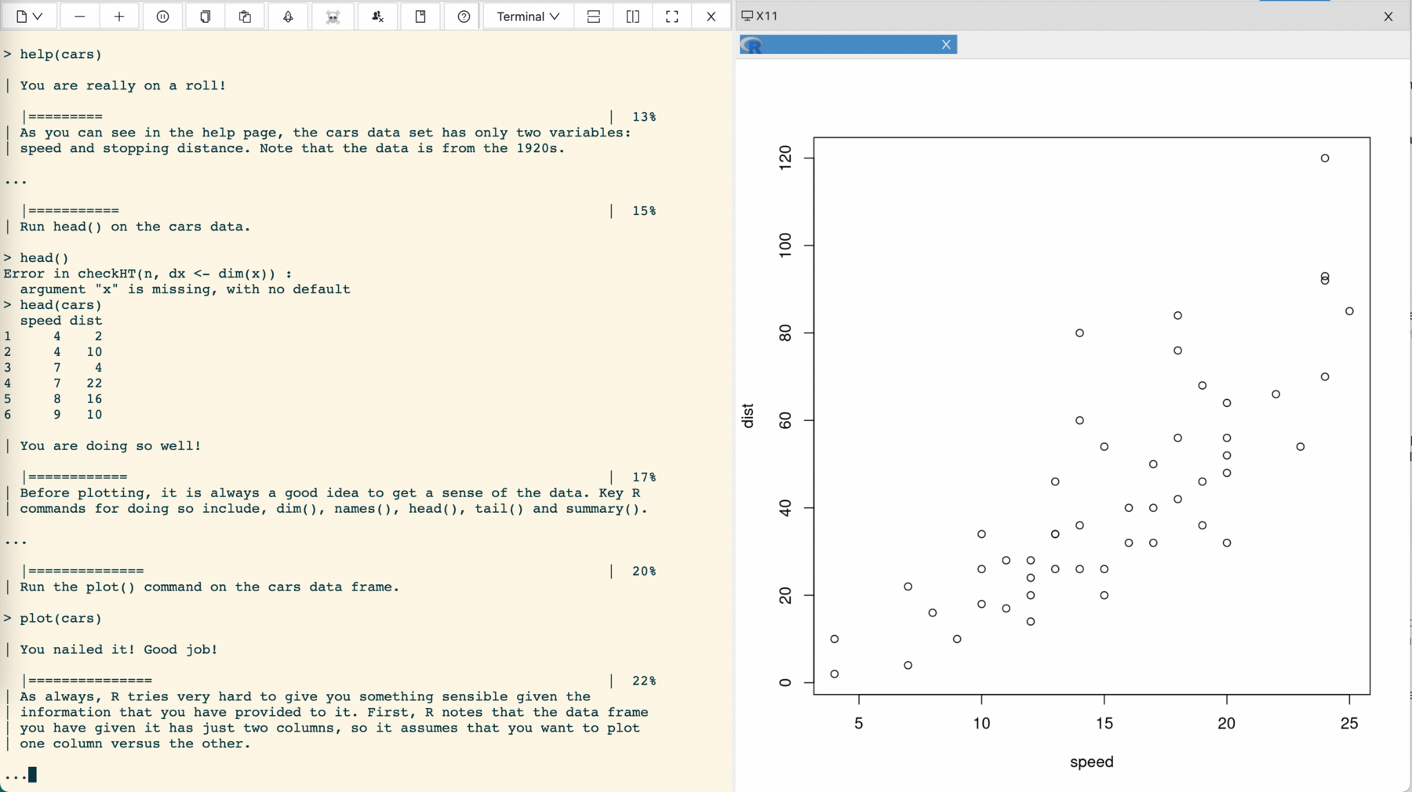Copy text using the copy toolbar icon
This screenshot has height=792, width=1412.
(204, 16)
